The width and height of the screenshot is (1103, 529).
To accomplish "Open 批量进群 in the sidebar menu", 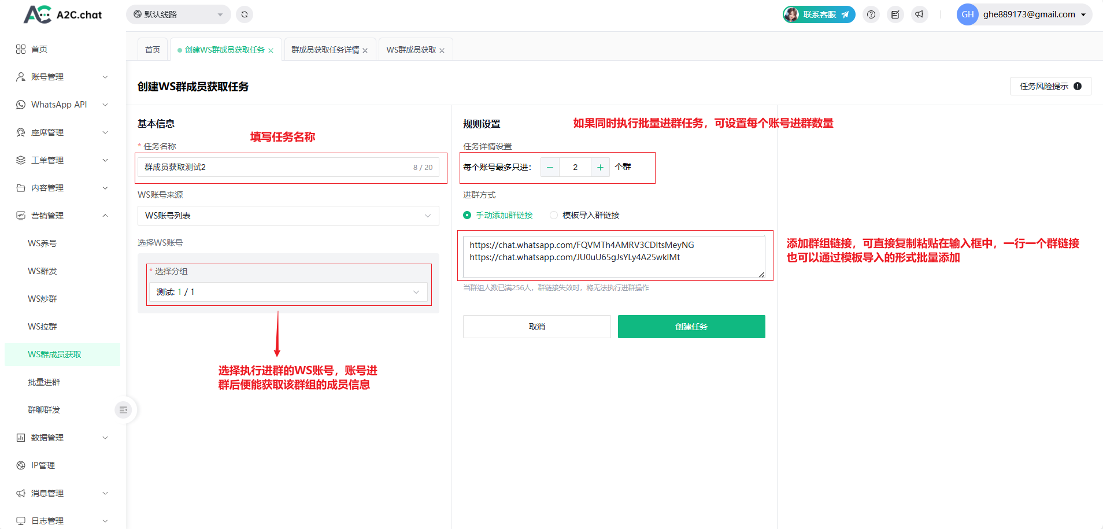I will coord(44,382).
